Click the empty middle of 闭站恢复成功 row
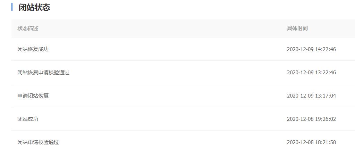The width and height of the screenshot is (355, 150). [167, 49]
